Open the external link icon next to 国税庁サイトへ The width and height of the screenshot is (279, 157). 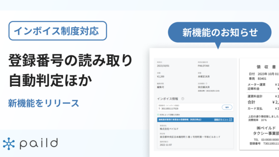[231, 119]
